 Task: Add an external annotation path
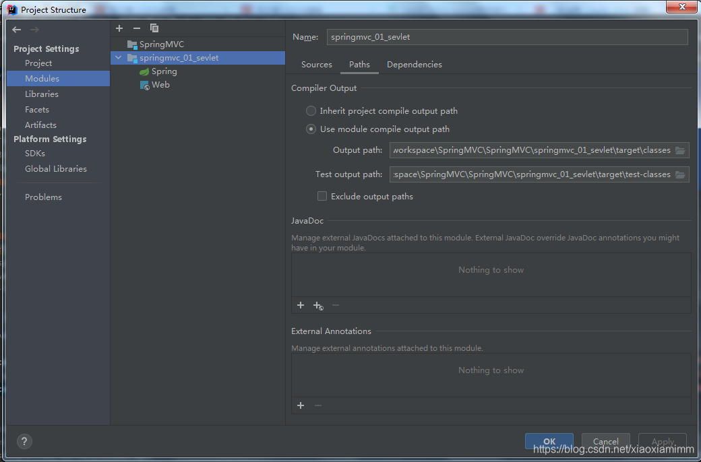301,405
